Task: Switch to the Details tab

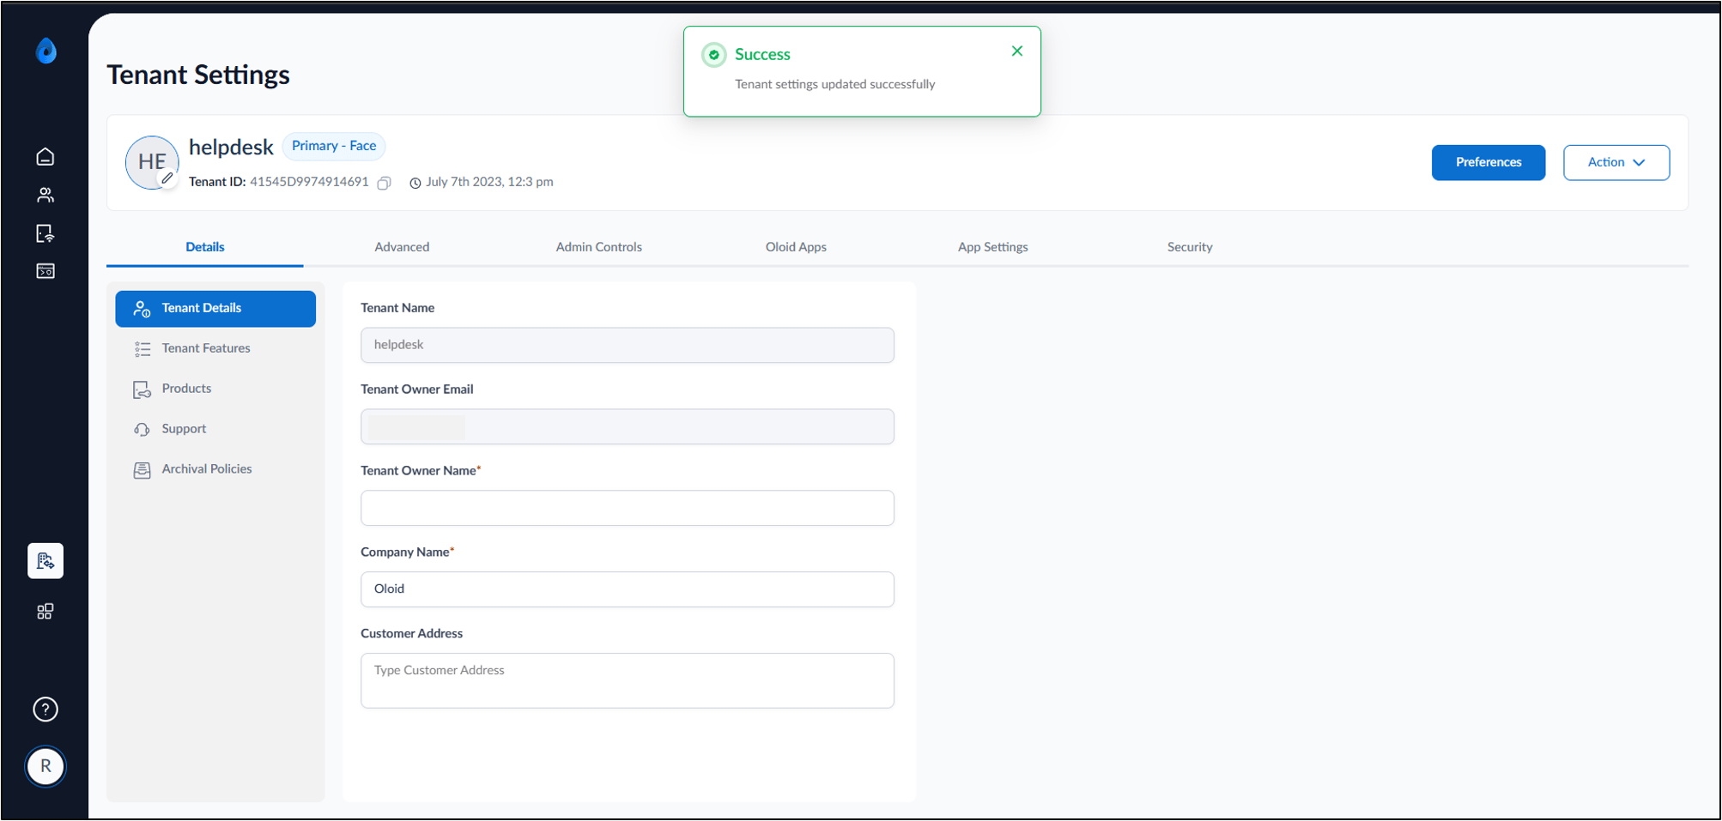Action: point(205,247)
